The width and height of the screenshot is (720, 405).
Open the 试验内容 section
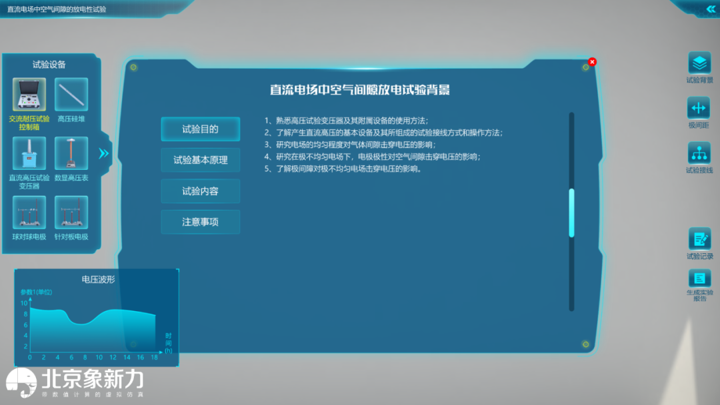tap(200, 191)
